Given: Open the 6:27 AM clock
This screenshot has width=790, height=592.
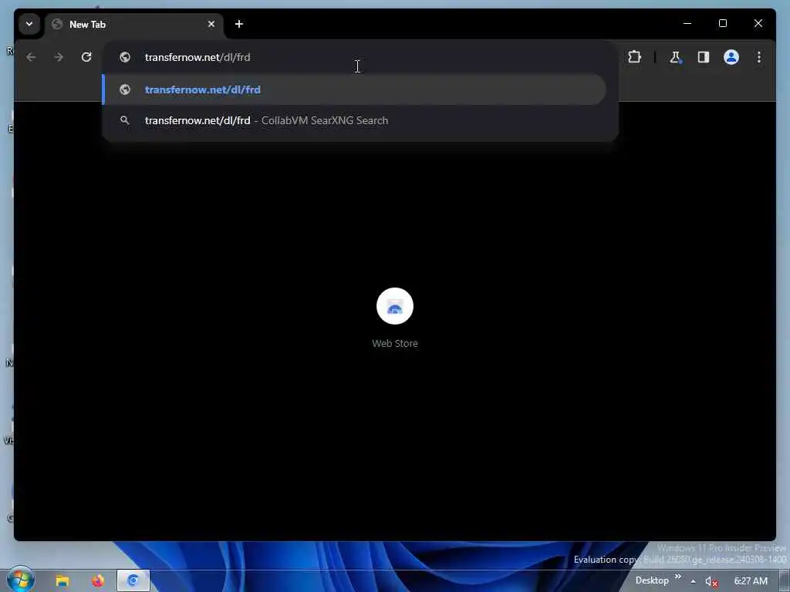Looking at the screenshot, I should (x=751, y=581).
